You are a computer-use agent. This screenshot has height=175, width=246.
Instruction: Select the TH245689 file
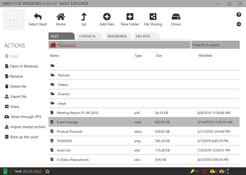coord(144,141)
